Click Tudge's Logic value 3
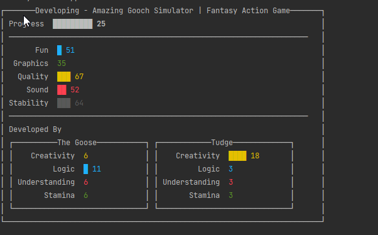This screenshot has width=378, height=235. tap(230, 169)
